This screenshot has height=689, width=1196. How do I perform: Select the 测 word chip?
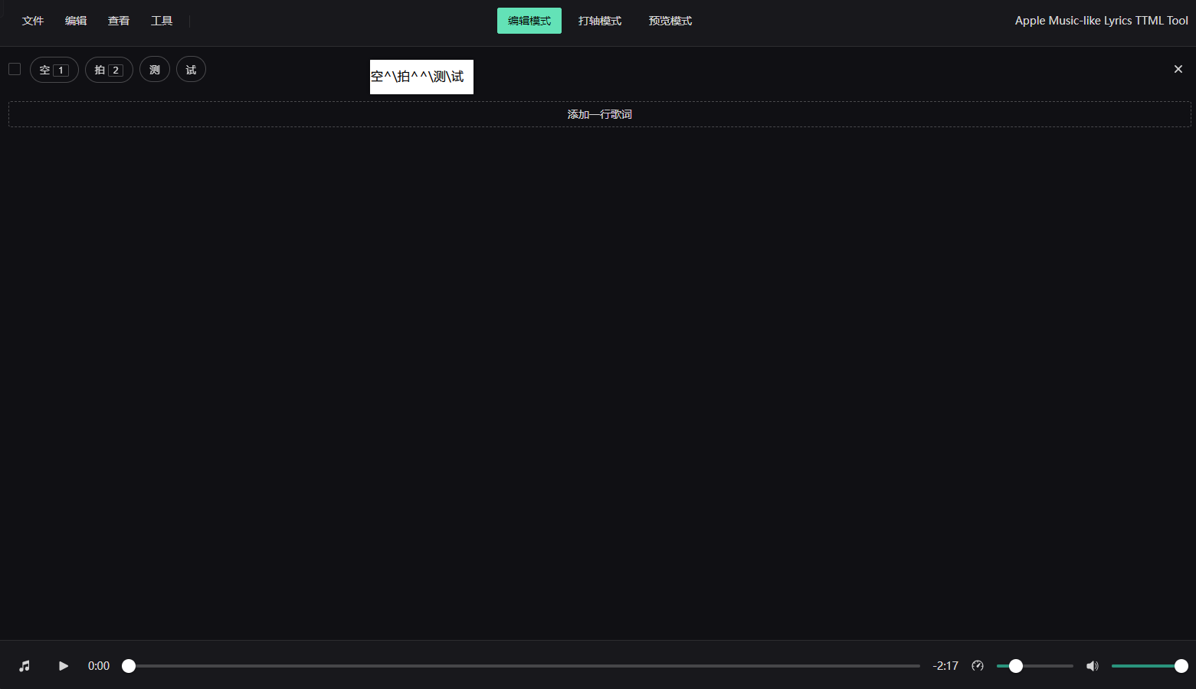click(155, 70)
